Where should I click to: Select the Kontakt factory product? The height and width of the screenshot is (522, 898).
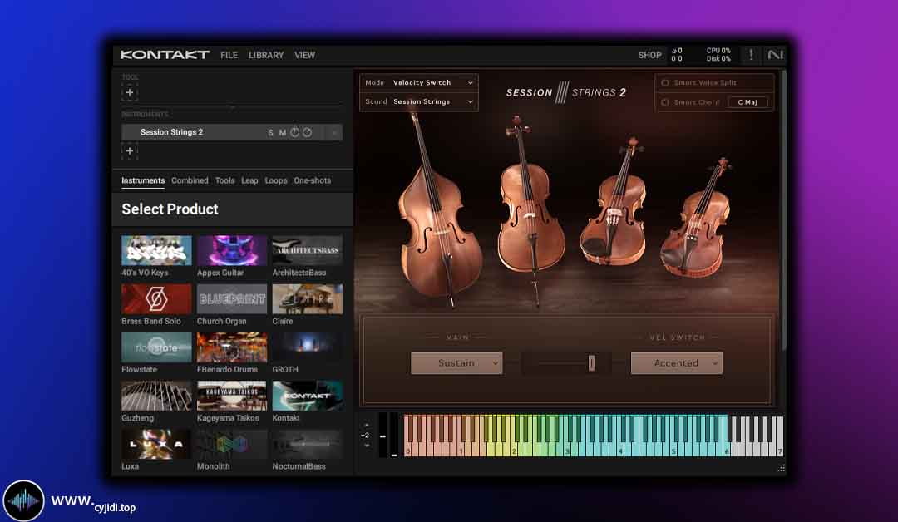pos(308,401)
